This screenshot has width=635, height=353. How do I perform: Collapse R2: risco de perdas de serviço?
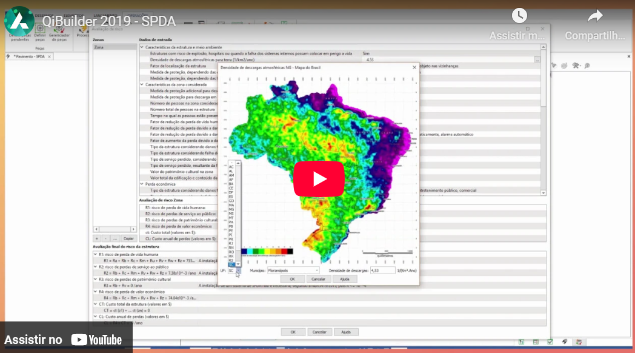pos(96,267)
